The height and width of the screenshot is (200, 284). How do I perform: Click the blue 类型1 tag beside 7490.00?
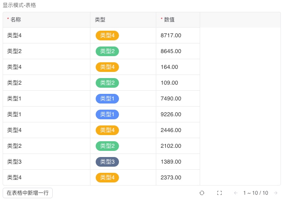(x=107, y=99)
